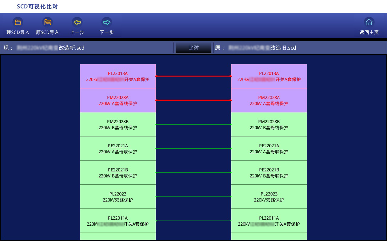387x241 pixels.
Task: Click the 现SCD导入 folder icon
Action: [x=18, y=22]
